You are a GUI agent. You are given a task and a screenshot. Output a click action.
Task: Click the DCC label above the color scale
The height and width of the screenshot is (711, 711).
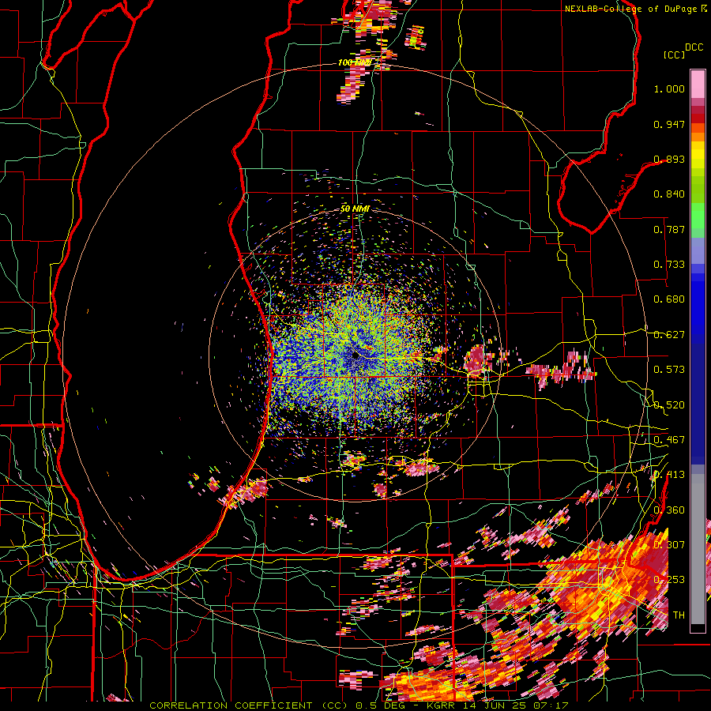click(694, 47)
